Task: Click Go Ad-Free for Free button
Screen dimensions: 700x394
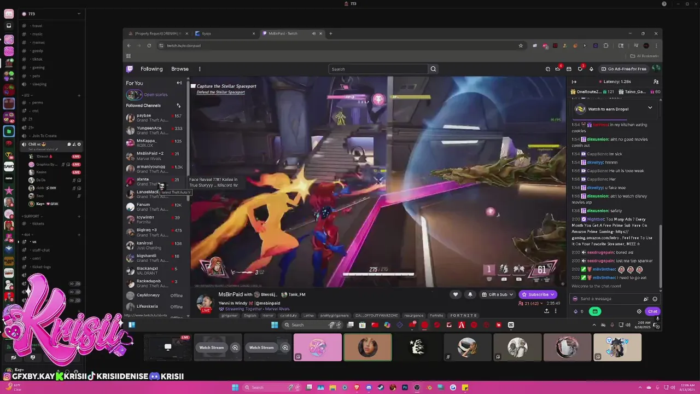Action: (623, 69)
